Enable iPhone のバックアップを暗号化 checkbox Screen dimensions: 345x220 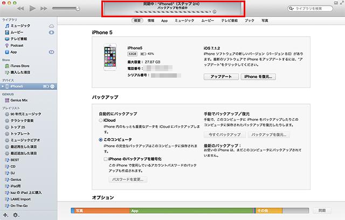click(106, 159)
